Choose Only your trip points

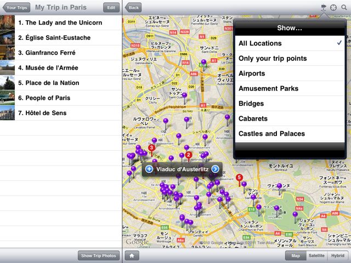point(290,59)
